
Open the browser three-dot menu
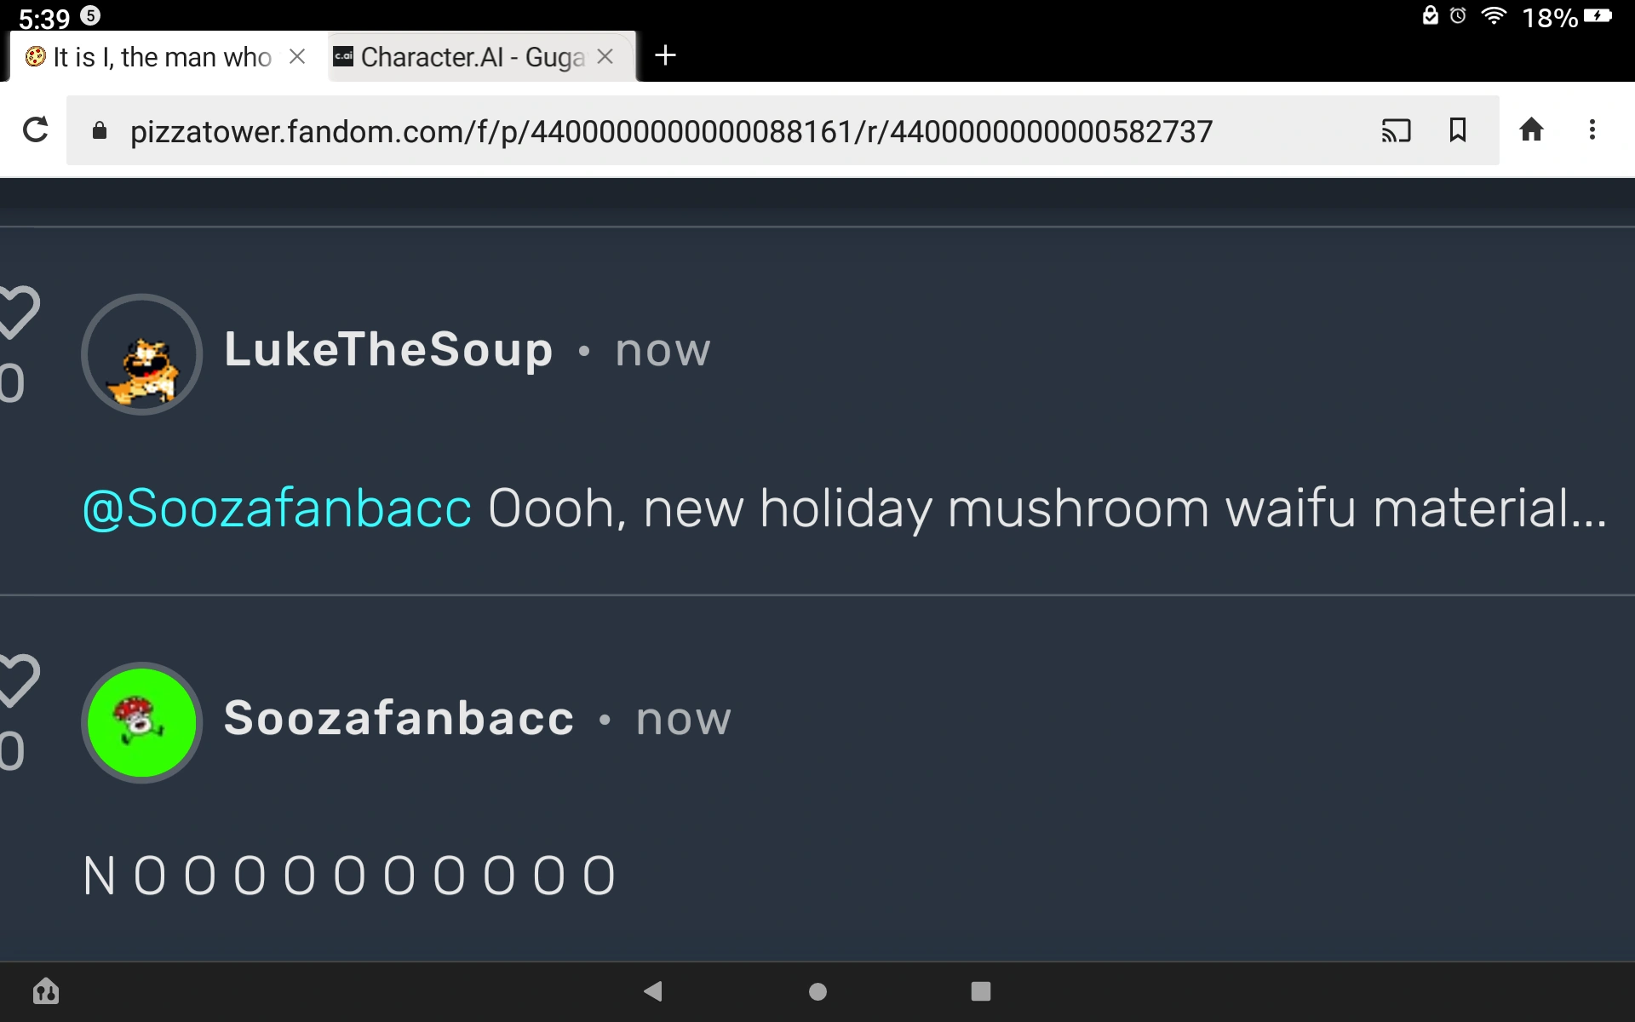1592,130
